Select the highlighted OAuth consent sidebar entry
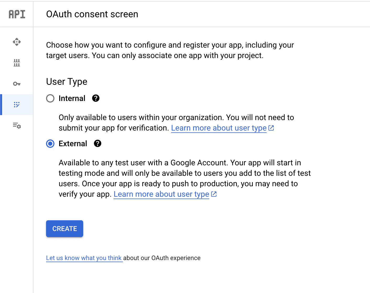 [x=16, y=105]
